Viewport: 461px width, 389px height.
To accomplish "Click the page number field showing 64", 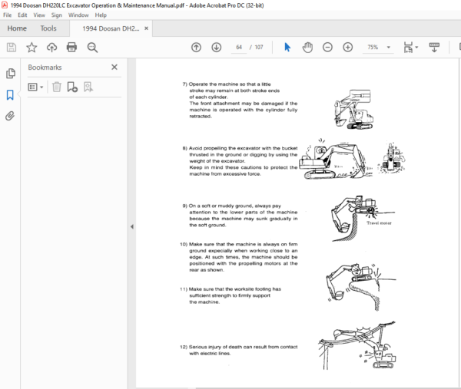I will [x=239, y=48].
